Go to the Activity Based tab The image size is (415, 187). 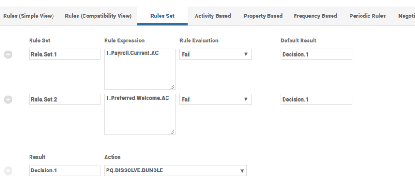pyautogui.click(x=213, y=16)
